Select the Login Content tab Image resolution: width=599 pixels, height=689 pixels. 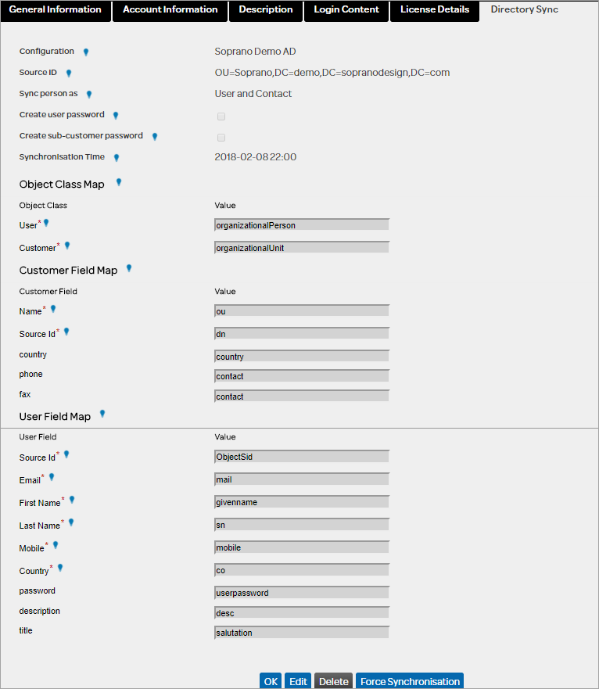(346, 10)
